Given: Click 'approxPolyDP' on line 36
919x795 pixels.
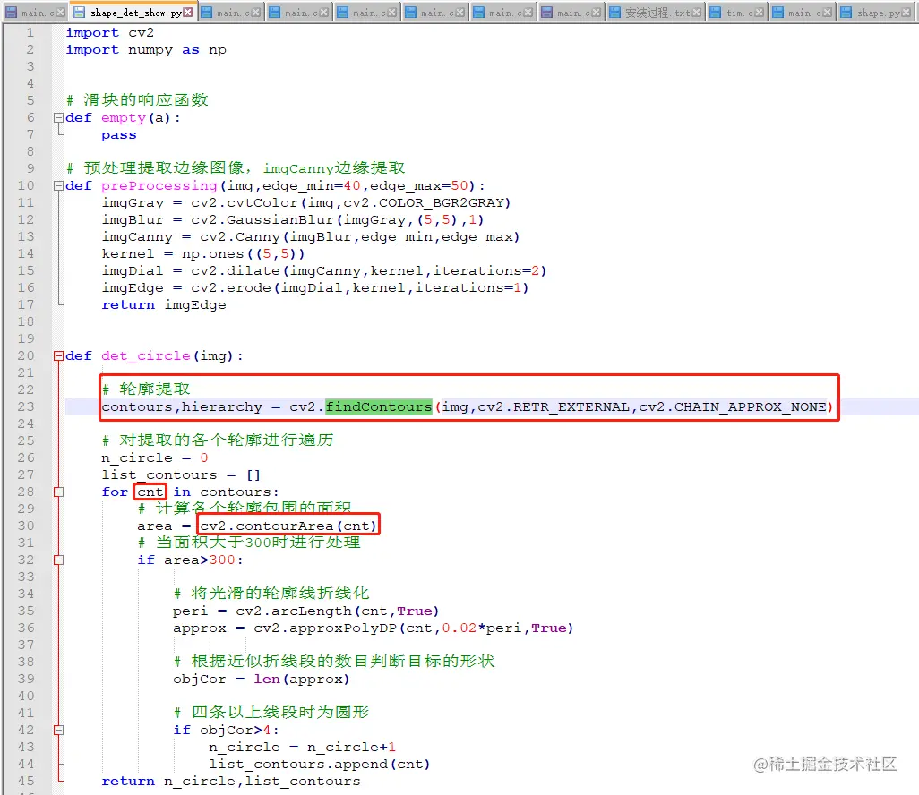Looking at the screenshot, I should (x=343, y=628).
